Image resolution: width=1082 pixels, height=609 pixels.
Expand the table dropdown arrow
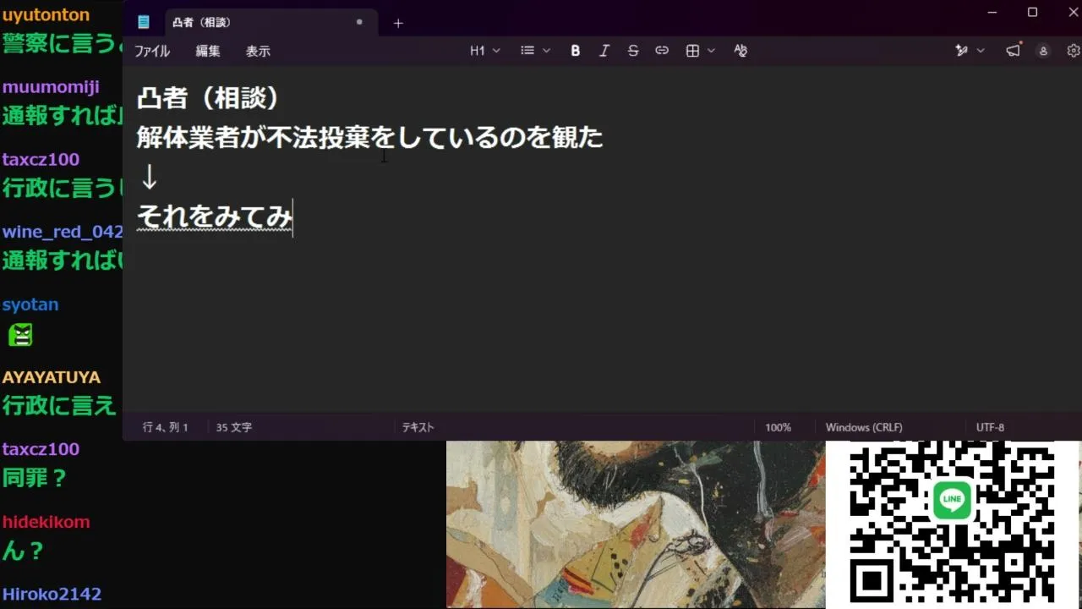coord(711,51)
